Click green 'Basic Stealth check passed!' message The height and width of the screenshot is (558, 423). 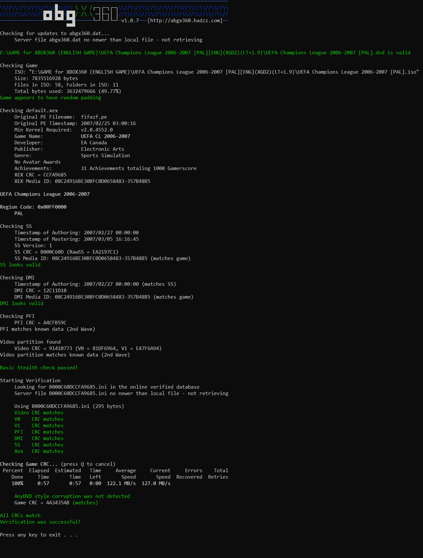(x=39, y=368)
